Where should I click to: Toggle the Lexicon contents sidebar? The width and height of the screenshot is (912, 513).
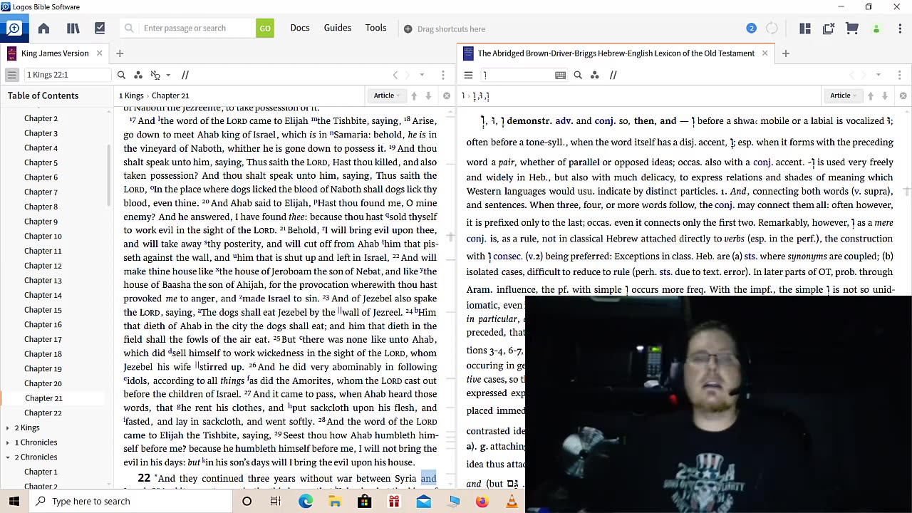click(x=468, y=75)
